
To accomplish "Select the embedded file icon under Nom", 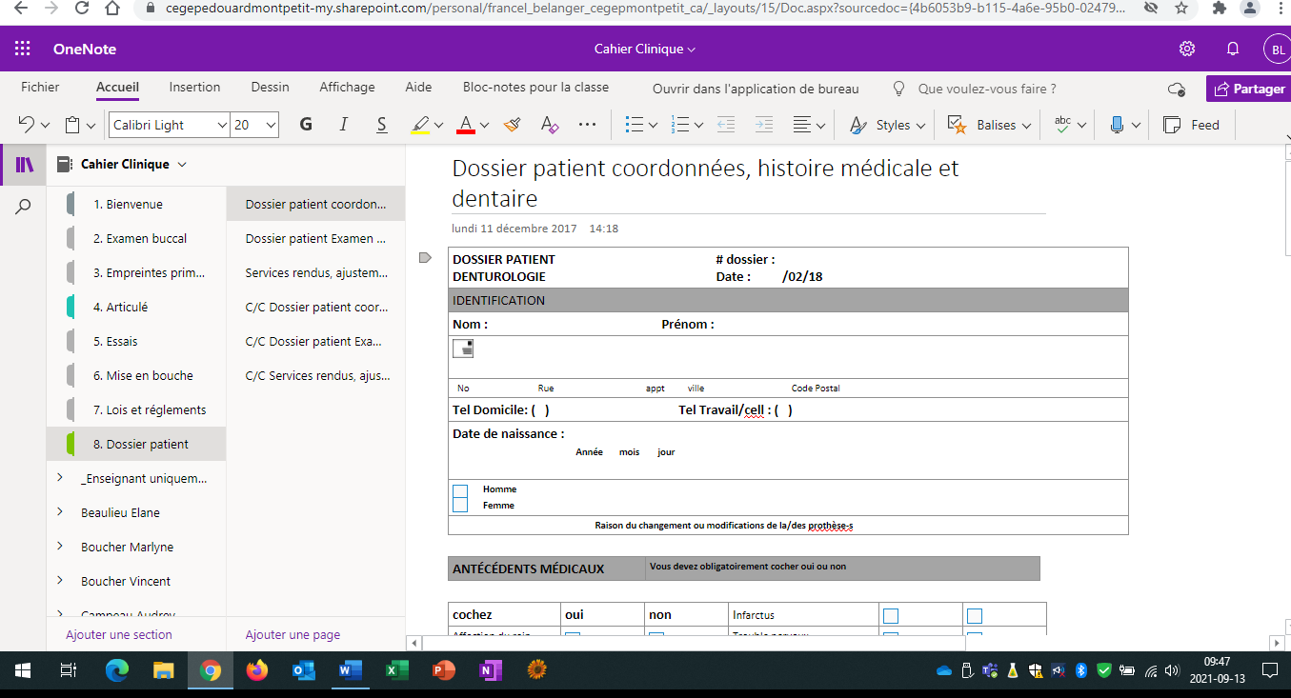I will pos(463,349).
